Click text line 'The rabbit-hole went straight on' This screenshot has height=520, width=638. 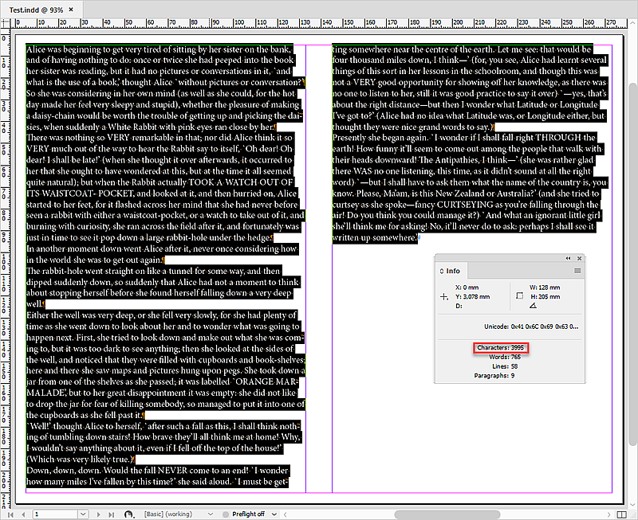153,271
